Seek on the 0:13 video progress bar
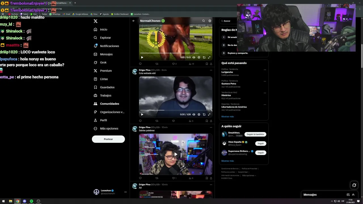The height and width of the screenshot is (204, 363). [176, 53]
